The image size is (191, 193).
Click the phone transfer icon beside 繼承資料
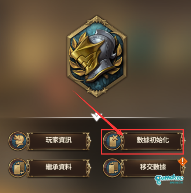coord(18,168)
